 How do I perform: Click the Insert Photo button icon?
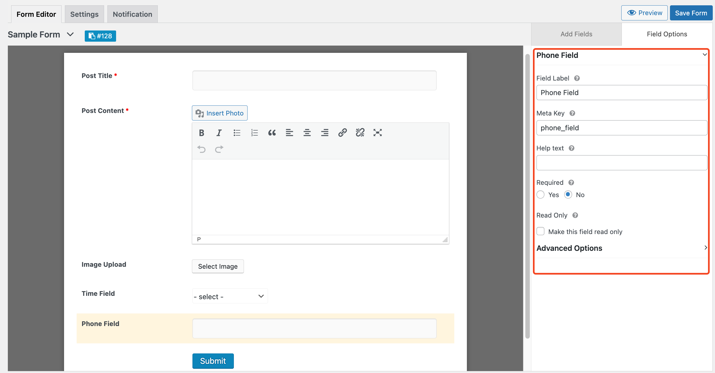pos(199,112)
